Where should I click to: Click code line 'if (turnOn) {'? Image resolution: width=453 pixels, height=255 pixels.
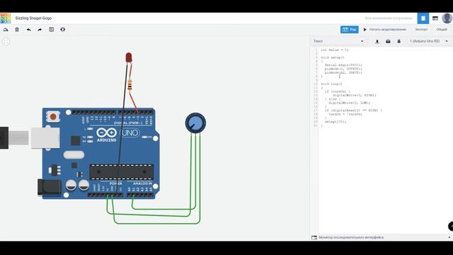pyautogui.click(x=338, y=91)
